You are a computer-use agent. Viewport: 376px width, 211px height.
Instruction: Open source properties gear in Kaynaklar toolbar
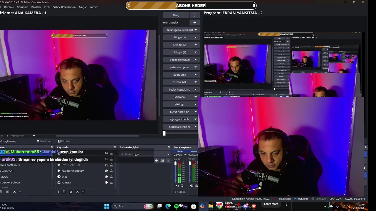(x=70, y=192)
